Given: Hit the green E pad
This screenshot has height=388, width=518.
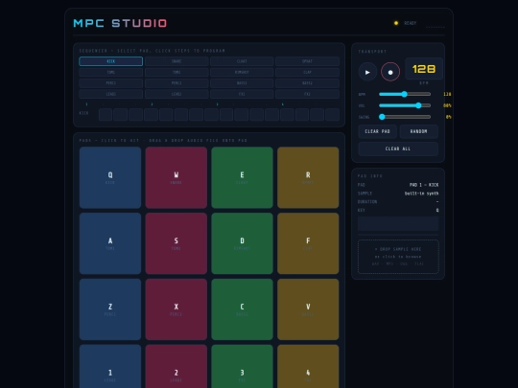Looking at the screenshot, I should 242,177.
